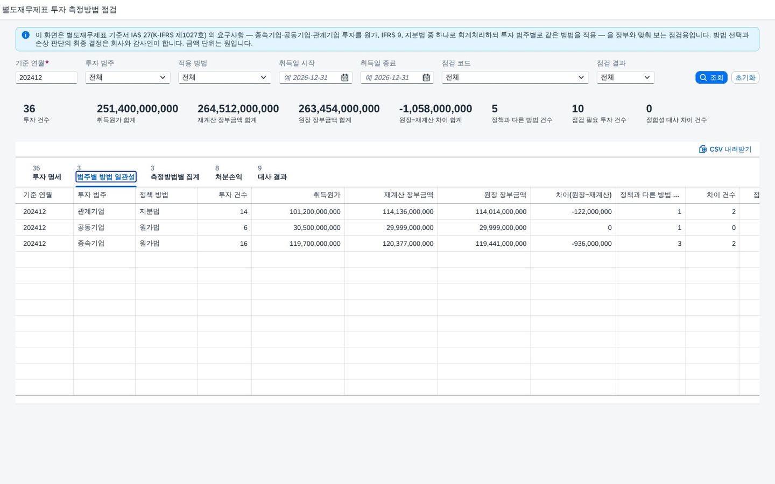
Task: Focus the 기준 연월 input field
Action: click(46, 77)
